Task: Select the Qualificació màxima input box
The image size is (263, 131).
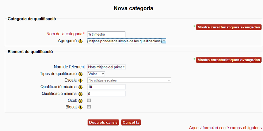Action: [106, 87]
